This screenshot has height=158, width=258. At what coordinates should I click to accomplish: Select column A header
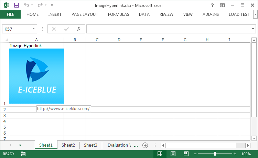pos(36,40)
